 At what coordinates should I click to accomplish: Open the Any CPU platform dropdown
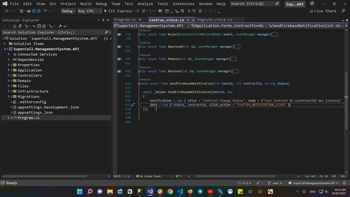pos(90,11)
